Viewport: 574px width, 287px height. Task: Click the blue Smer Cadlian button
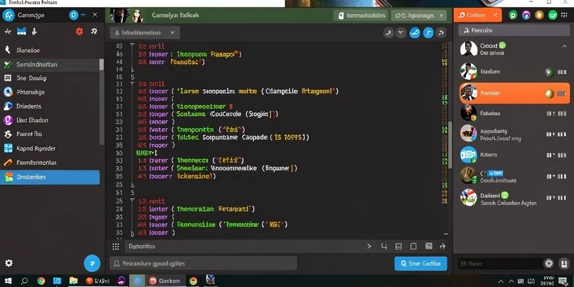tap(420, 263)
